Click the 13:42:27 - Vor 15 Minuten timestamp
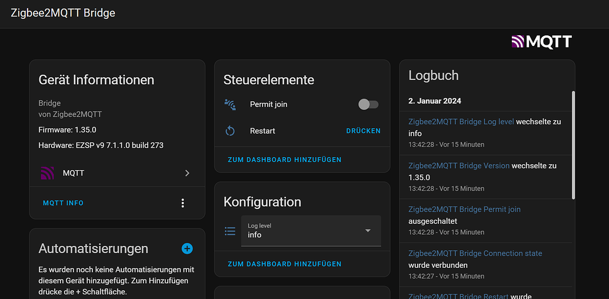 point(446,276)
